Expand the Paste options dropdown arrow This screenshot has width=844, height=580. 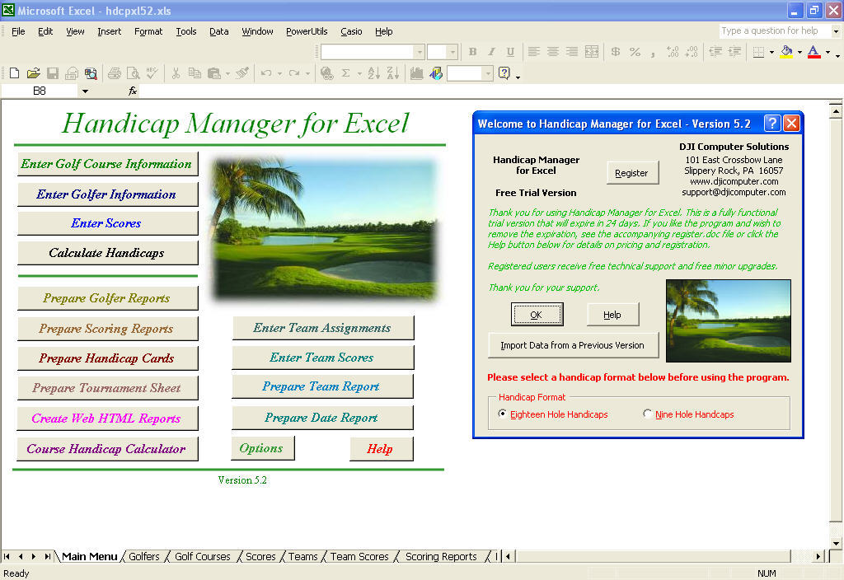pyautogui.click(x=227, y=73)
